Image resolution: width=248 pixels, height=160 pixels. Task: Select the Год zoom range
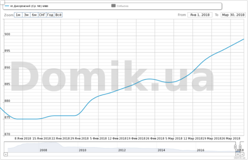50,15
